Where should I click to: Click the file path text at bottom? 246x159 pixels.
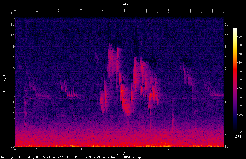tap(71, 157)
